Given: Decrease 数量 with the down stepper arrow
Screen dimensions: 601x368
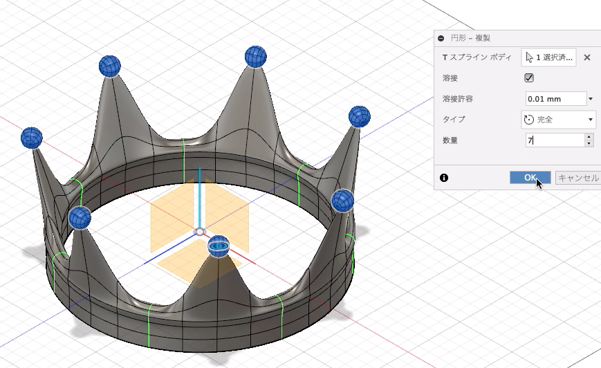Looking at the screenshot, I should [589, 144].
